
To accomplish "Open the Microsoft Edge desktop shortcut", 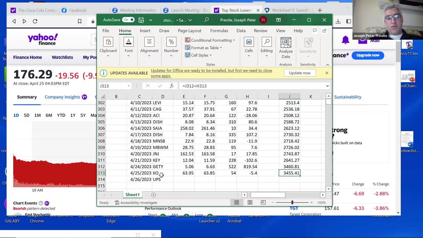I will 111,218.
